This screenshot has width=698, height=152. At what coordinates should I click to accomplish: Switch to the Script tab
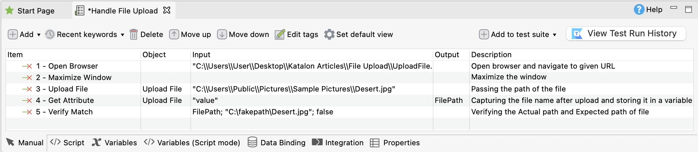(x=68, y=143)
